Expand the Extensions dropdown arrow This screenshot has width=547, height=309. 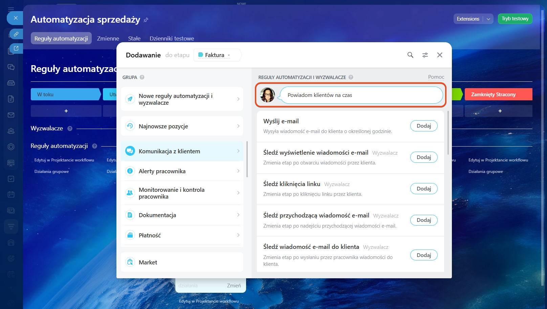pos(488,19)
